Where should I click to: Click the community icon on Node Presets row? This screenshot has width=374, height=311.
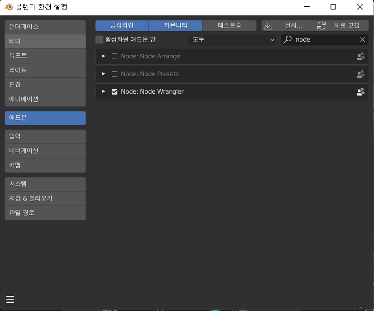point(360,74)
